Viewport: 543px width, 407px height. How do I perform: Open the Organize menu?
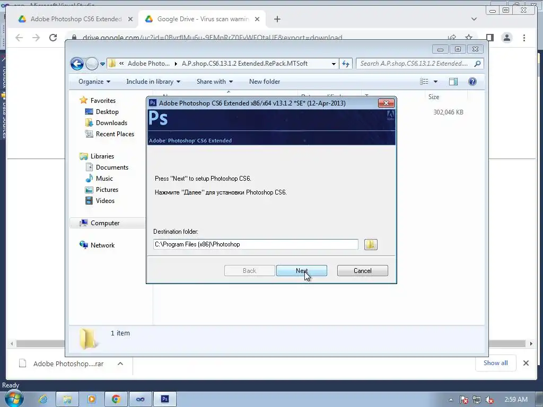[94, 82]
